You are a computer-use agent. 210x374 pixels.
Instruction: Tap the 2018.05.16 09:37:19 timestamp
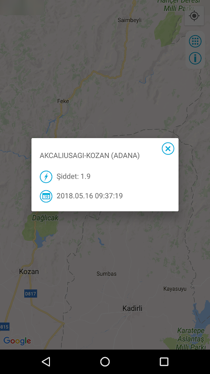pos(90,196)
